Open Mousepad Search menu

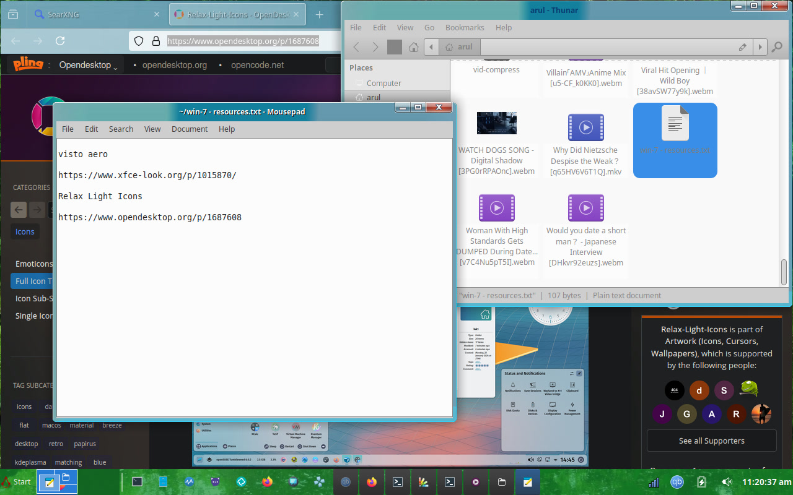coord(121,129)
